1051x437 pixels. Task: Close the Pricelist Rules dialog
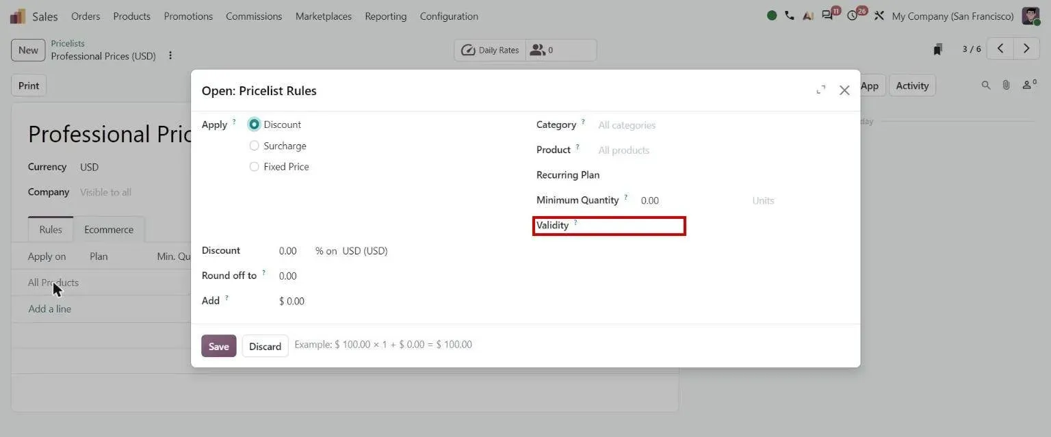click(844, 90)
